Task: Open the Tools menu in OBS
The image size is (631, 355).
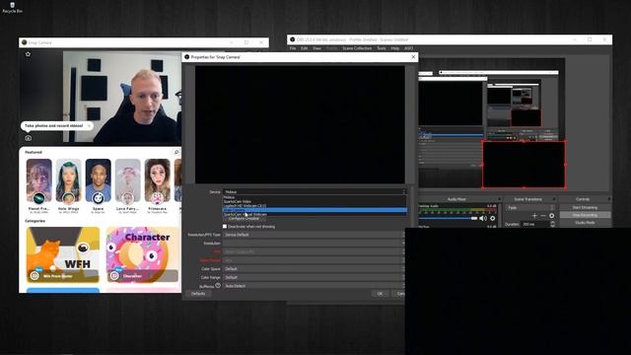Action: [x=382, y=48]
